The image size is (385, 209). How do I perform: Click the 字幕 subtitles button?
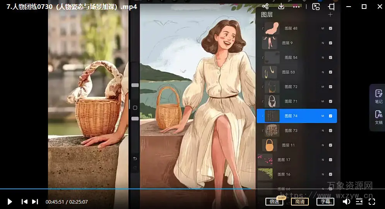tap(325, 202)
